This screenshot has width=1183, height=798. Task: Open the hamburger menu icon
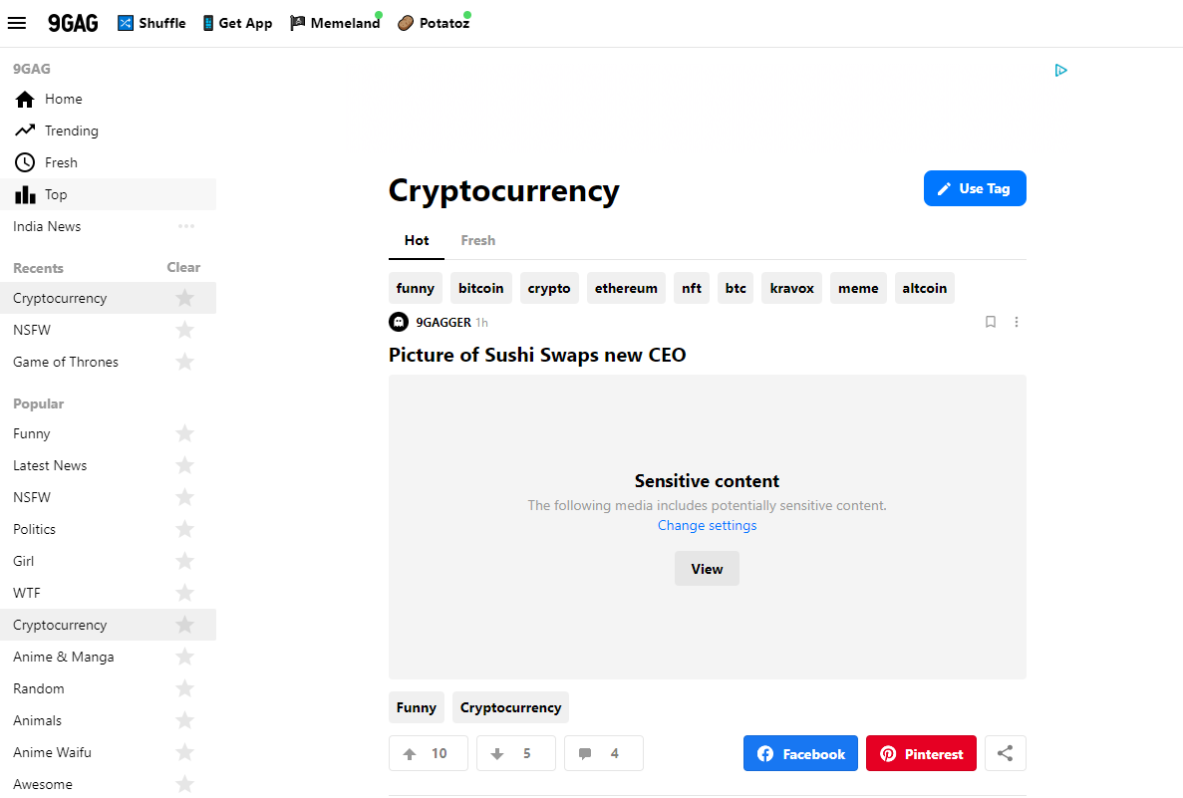pos(17,23)
